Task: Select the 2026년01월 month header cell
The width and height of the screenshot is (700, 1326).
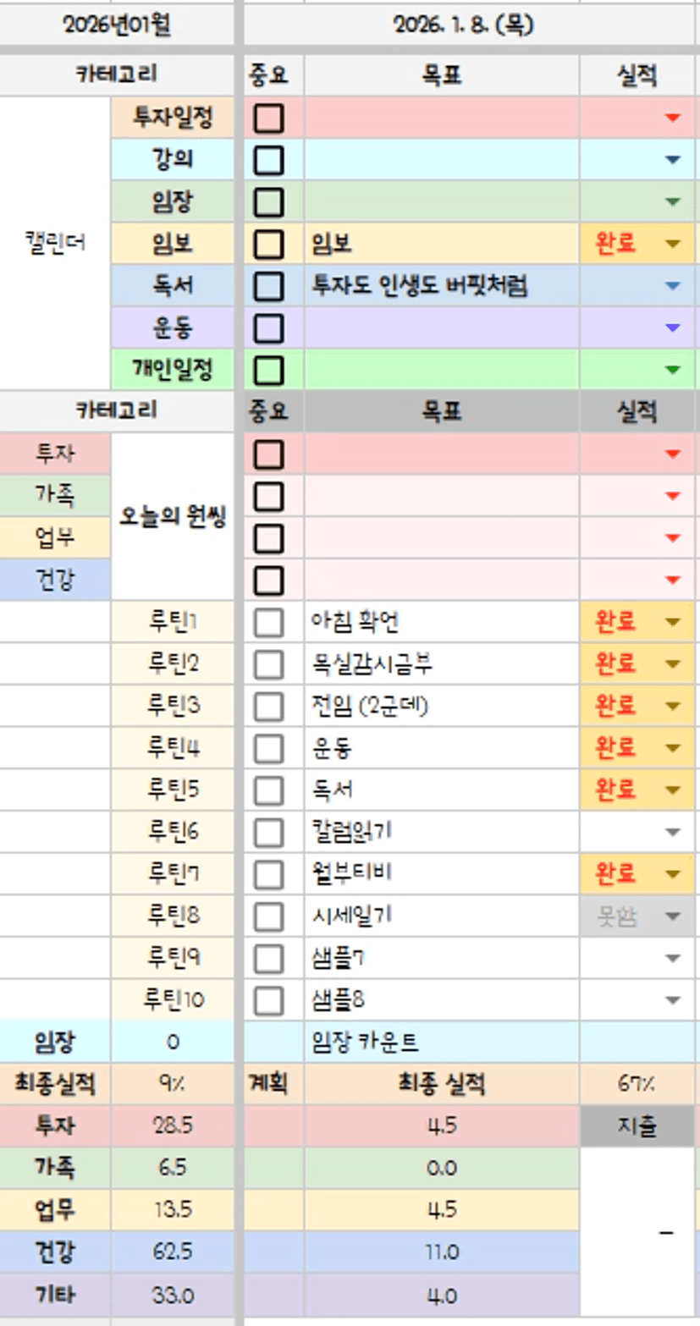Action: (x=117, y=26)
